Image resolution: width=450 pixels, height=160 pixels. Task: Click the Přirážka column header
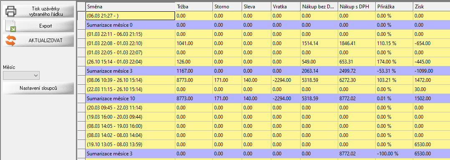(394, 7)
